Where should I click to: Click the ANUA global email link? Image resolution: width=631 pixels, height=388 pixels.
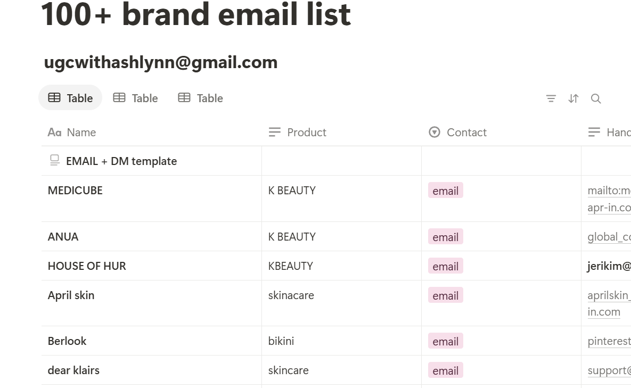click(x=609, y=237)
